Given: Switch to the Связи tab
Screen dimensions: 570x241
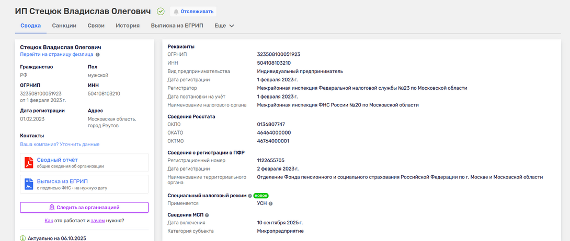Looking at the screenshot, I should [x=96, y=26].
